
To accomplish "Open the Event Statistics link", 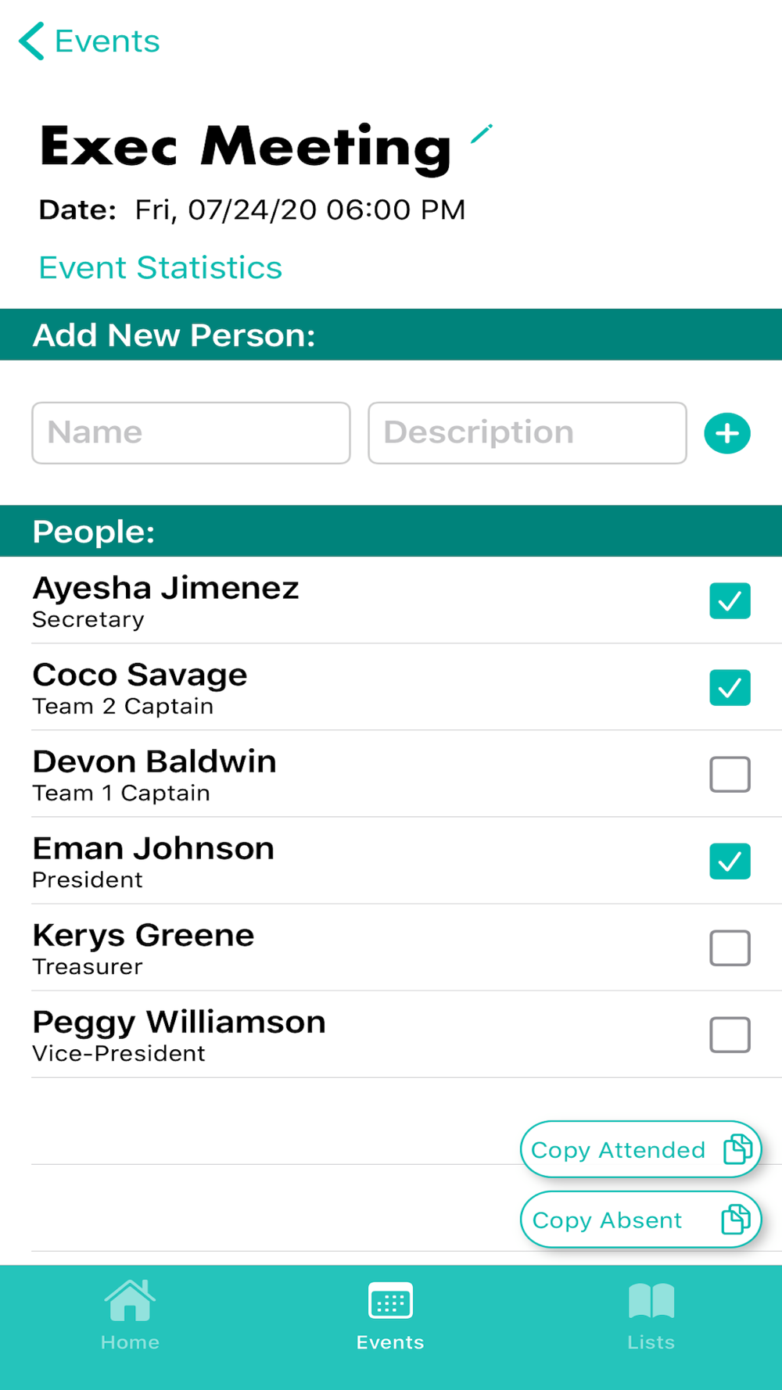I will pyautogui.click(x=160, y=267).
